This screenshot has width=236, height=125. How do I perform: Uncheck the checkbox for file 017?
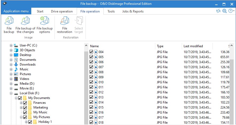coord(91,117)
